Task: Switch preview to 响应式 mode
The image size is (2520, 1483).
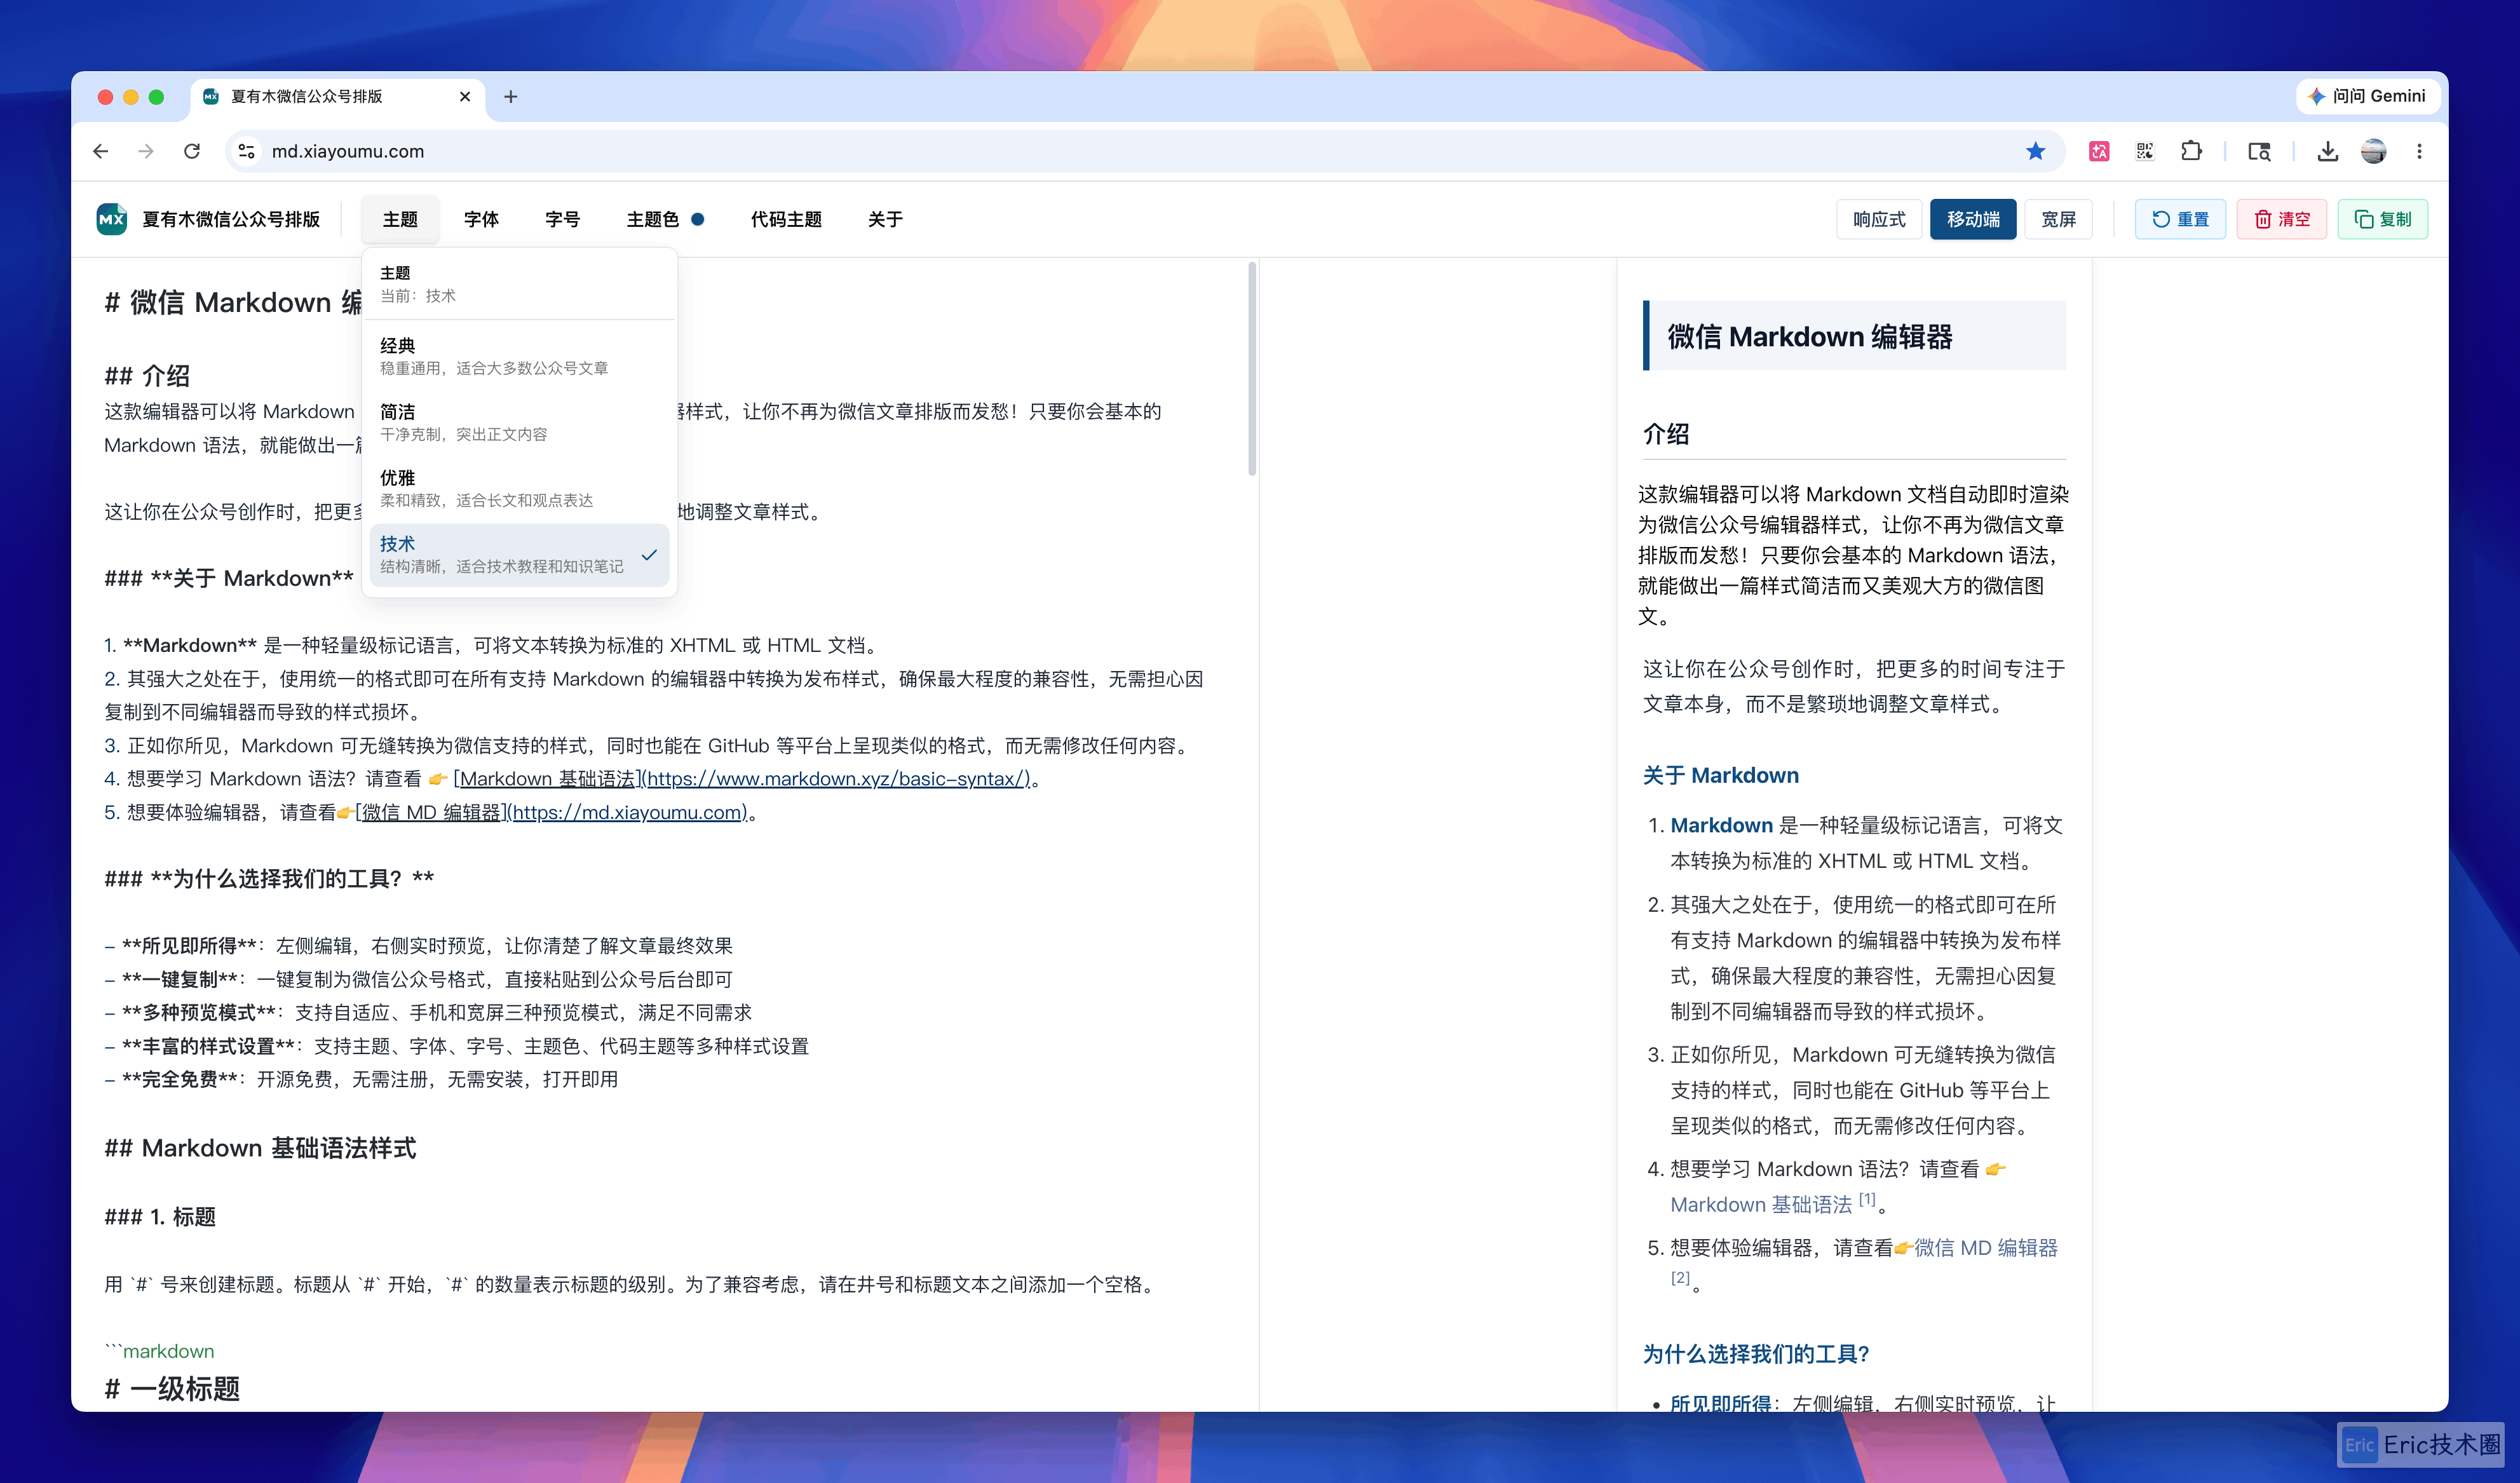Action: click(x=1879, y=219)
